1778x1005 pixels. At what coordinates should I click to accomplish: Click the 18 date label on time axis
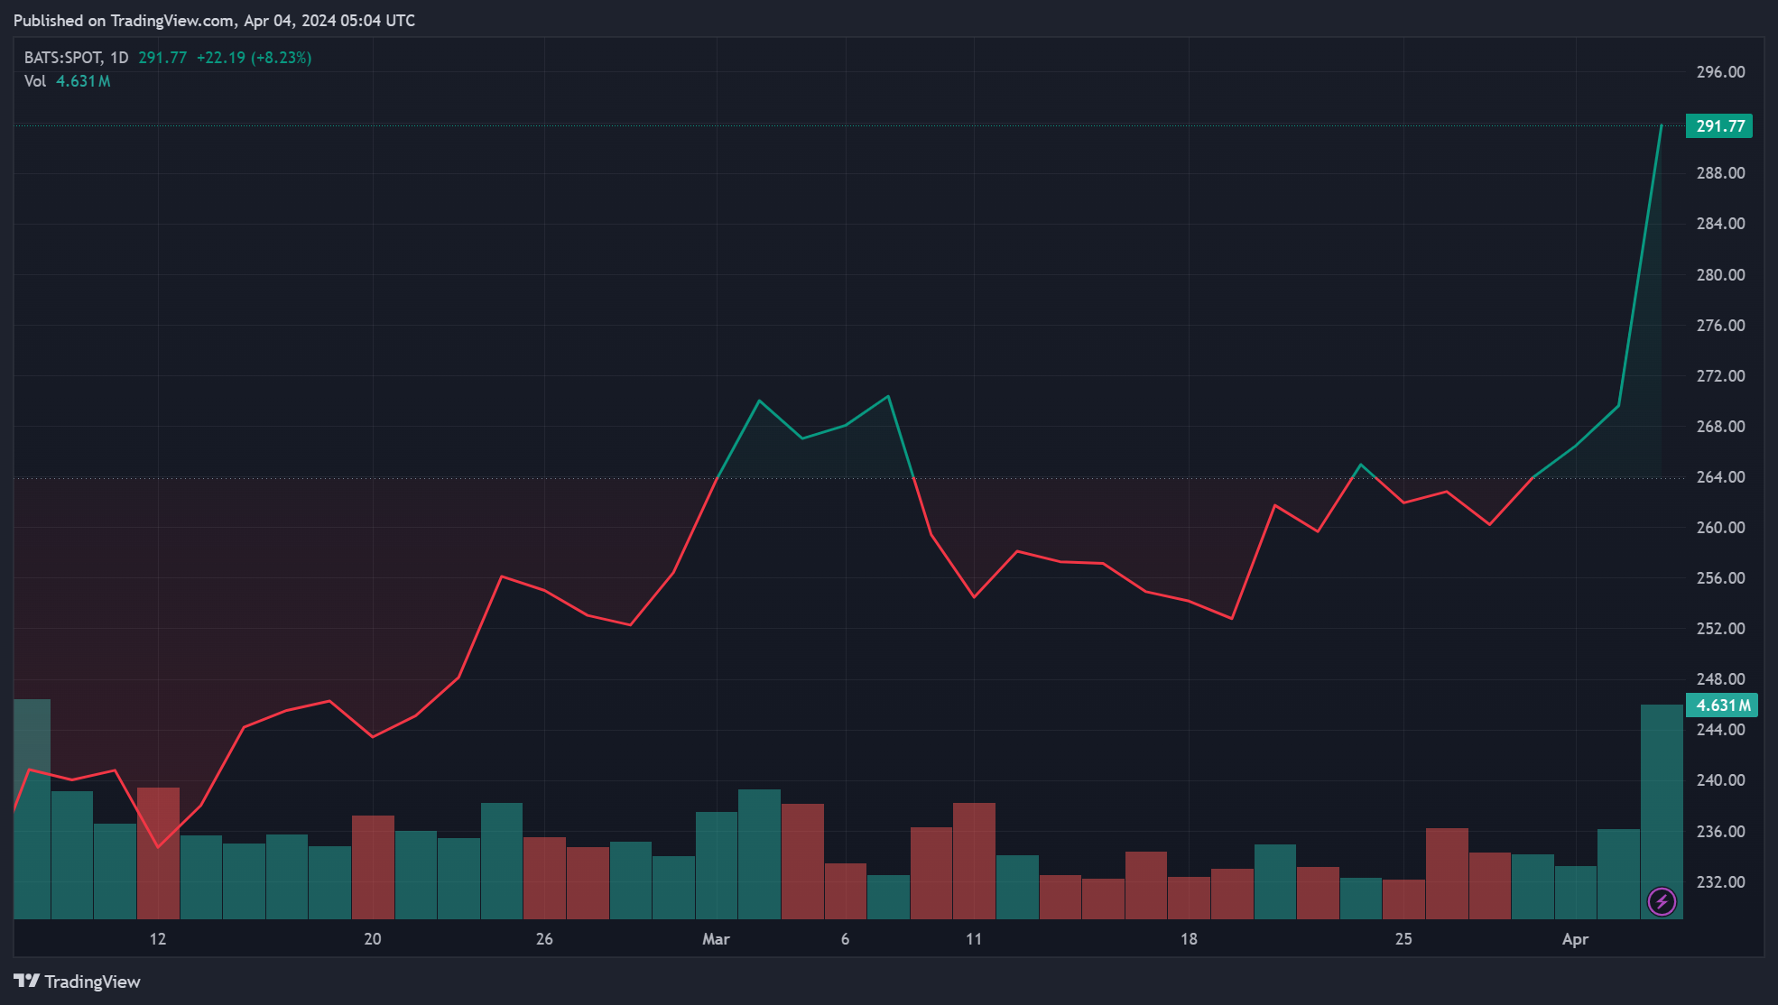click(1190, 939)
